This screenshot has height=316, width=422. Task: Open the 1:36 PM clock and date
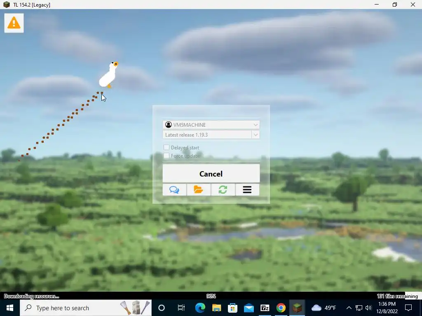(x=387, y=308)
